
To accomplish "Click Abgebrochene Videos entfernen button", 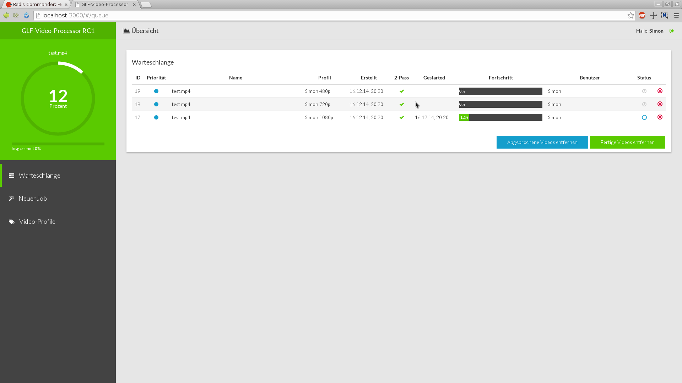I will coord(542,142).
